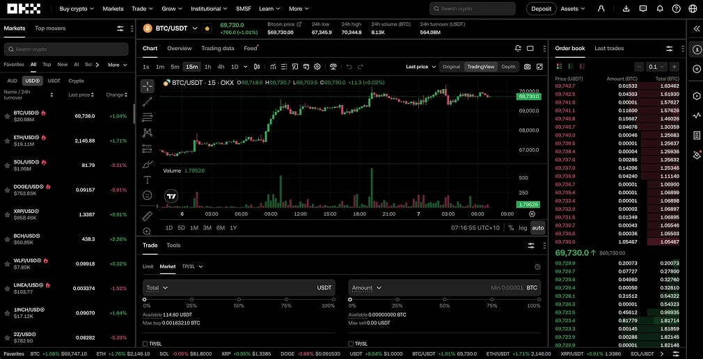This screenshot has width=703, height=359.
Task: Take a chart snapshot with camera icon
Action: (528, 67)
